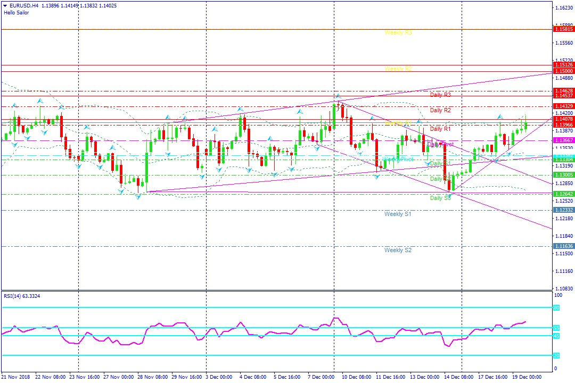The height and width of the screenshot is (383, 575).
Task: Click the RSI 20 level tag
Action: click(x=556, y=355)
